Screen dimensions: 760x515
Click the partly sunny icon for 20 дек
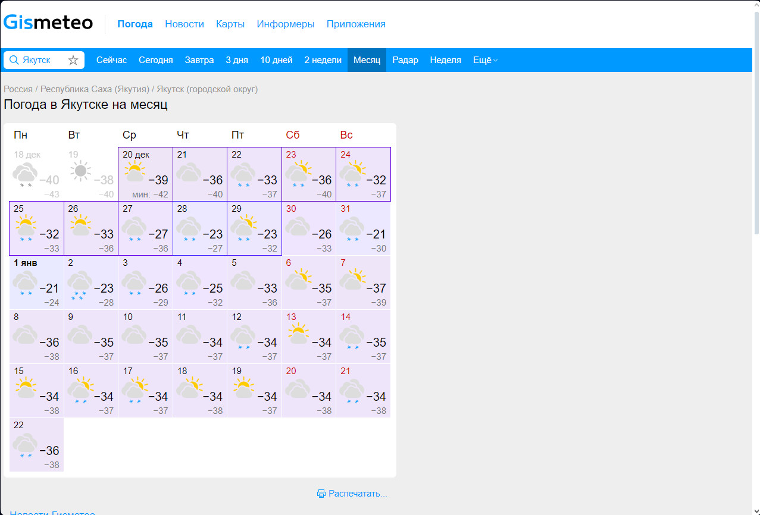(135, 171)
